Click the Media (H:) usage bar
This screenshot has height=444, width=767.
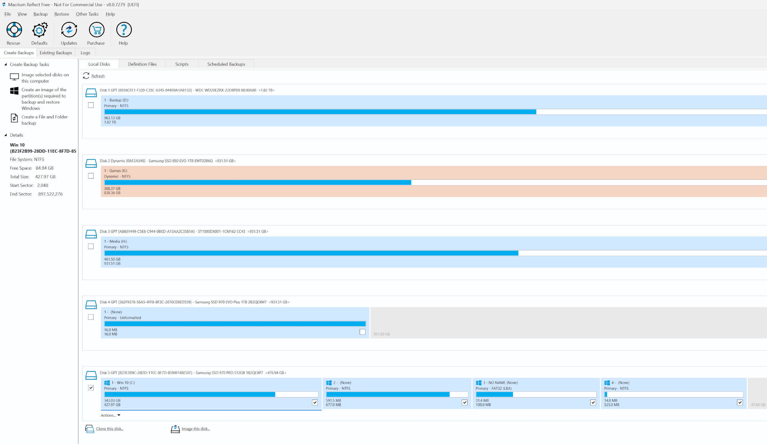click(x=435, y=253)
